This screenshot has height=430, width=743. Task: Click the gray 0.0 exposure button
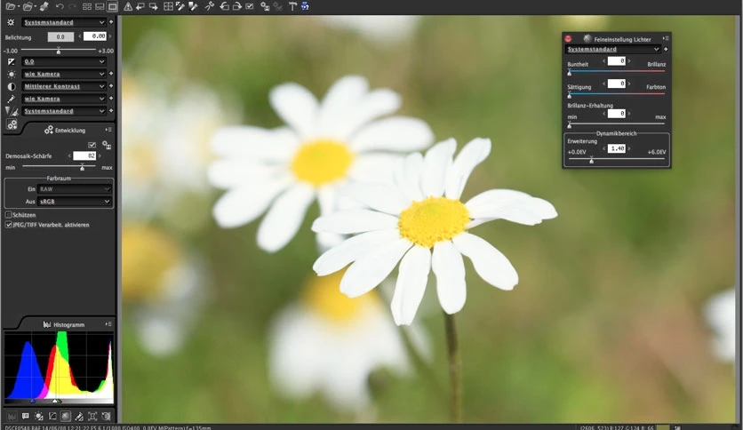point(60,36)
